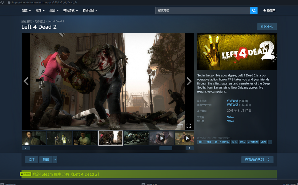
Task: Click the game description starting 'Set in the zombie apocalypse'
Action: (233, 83)
